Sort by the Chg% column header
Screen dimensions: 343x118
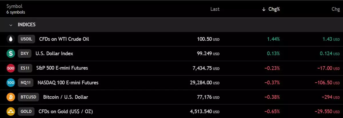point(274,9)
